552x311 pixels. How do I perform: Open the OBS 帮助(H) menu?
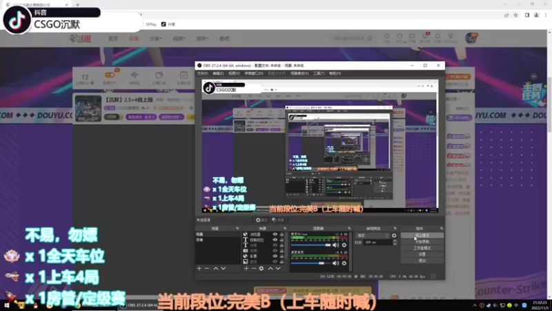click(x=335, y=73)
